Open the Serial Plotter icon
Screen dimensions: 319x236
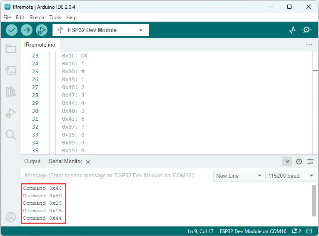point(292,30)
